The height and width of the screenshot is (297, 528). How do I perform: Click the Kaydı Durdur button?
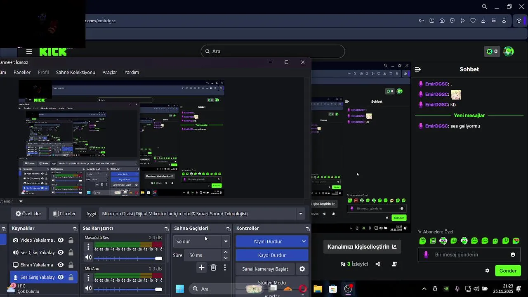coord(272,255)
